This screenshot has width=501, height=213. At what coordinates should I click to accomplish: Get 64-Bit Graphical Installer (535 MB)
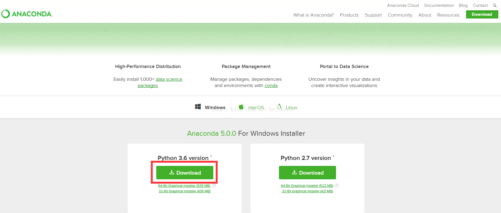coord(184,186)
